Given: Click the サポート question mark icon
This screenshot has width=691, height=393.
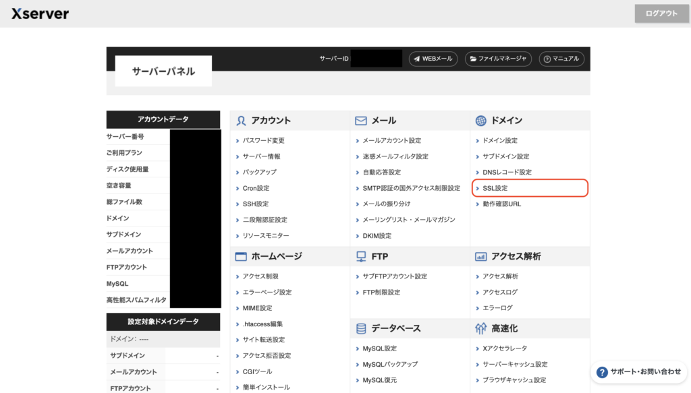Looking at the screenshot, I should (x=602, y=372).
